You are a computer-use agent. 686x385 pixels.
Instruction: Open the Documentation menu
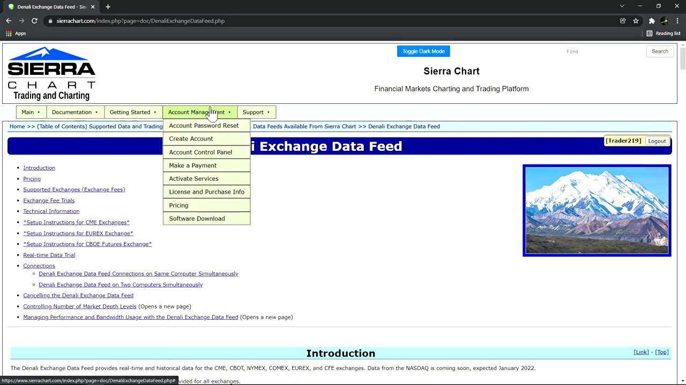point(74,112)
